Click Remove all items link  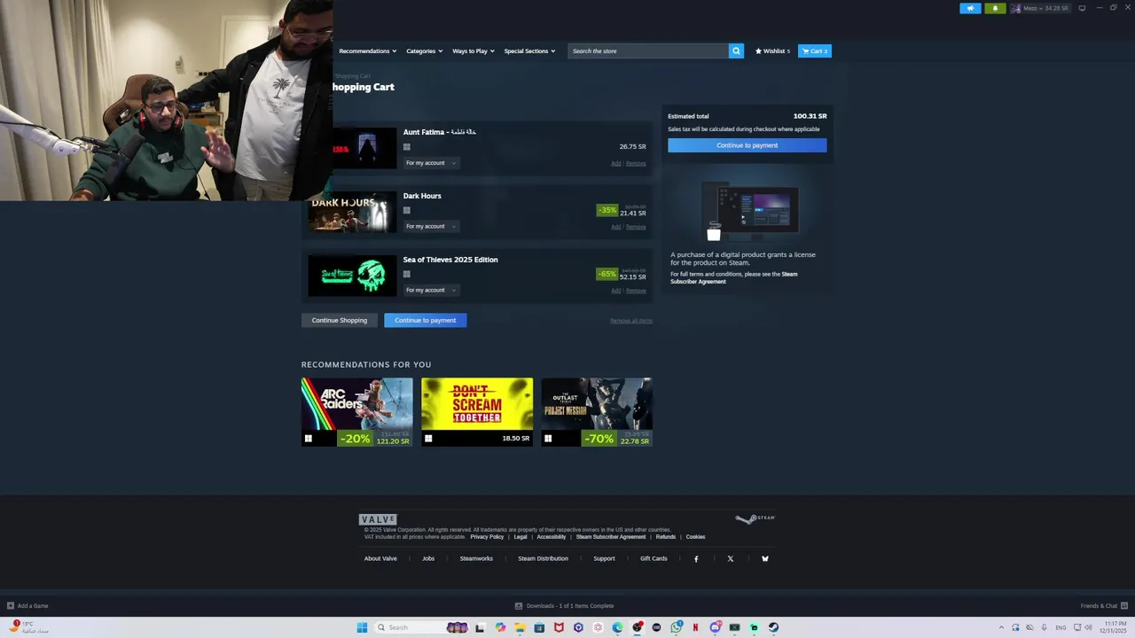(x=631, y=321)
